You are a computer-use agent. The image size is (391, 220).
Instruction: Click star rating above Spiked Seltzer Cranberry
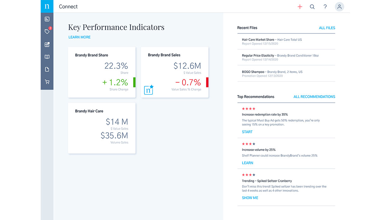click(249, 175)
